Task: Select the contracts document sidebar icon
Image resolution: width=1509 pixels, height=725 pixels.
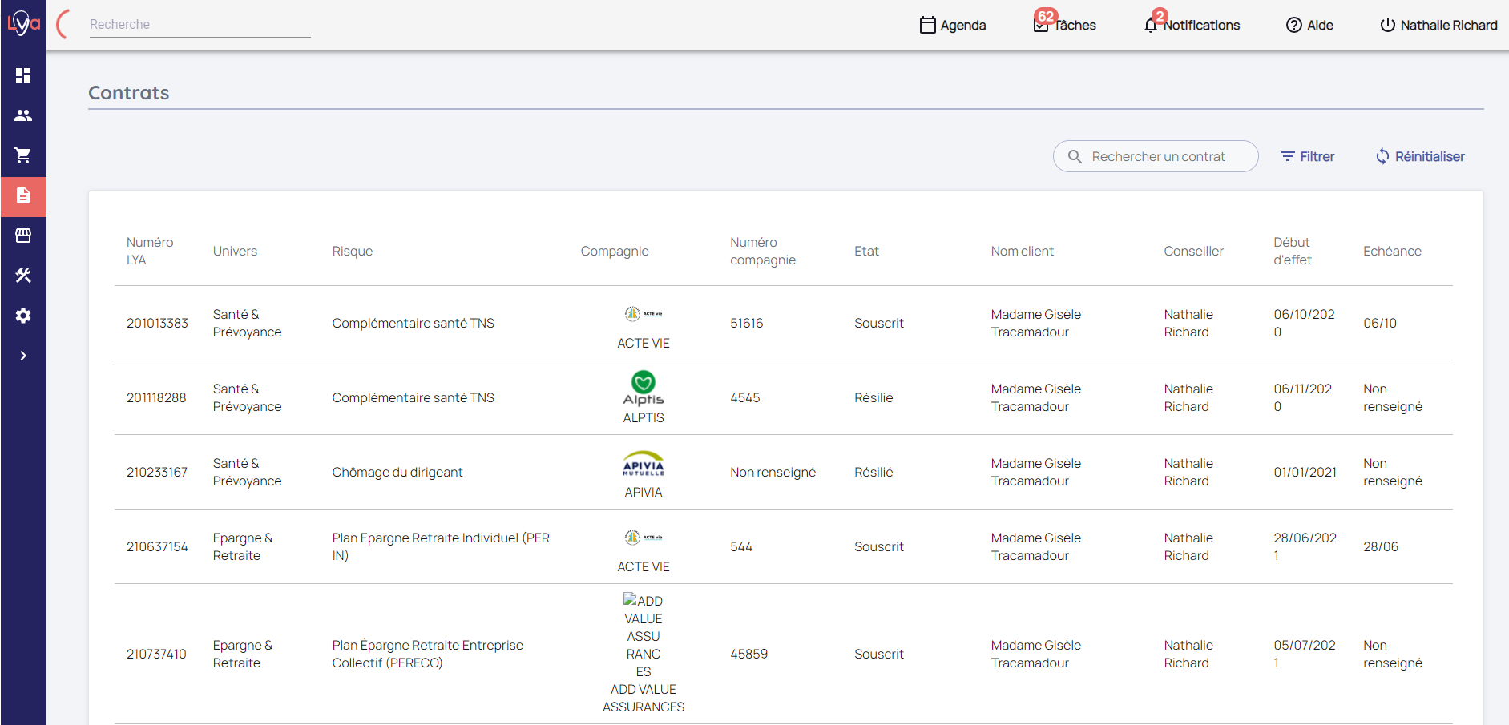Action: click(23, 196)
